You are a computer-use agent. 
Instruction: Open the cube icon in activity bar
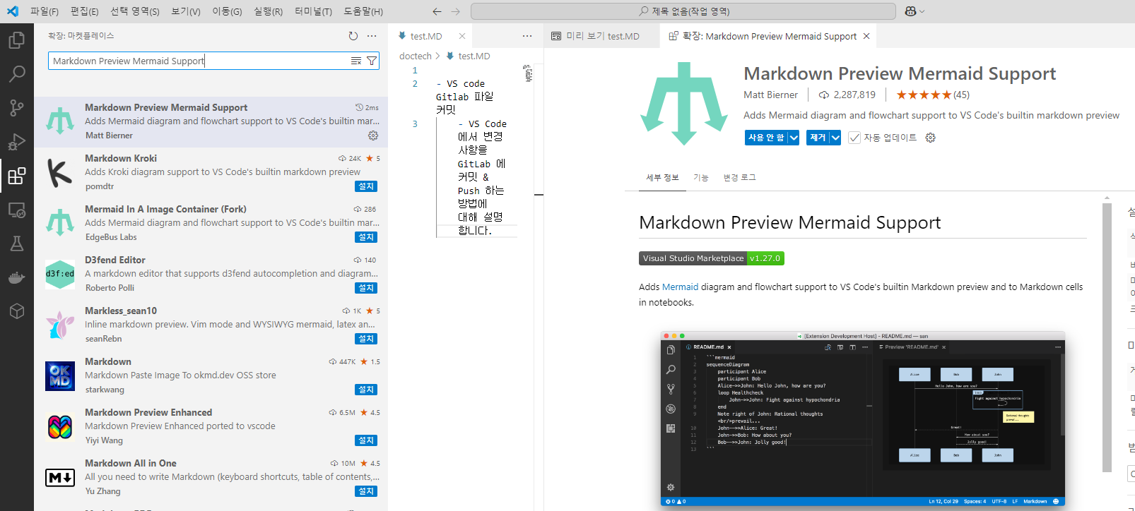16,311
